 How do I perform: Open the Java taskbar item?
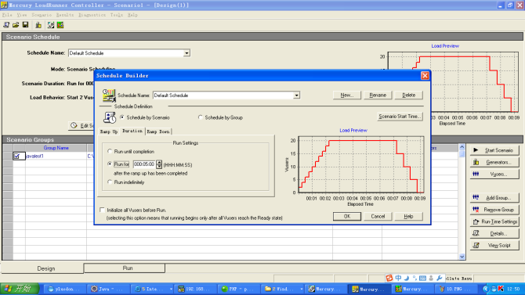tap(107, 289)
